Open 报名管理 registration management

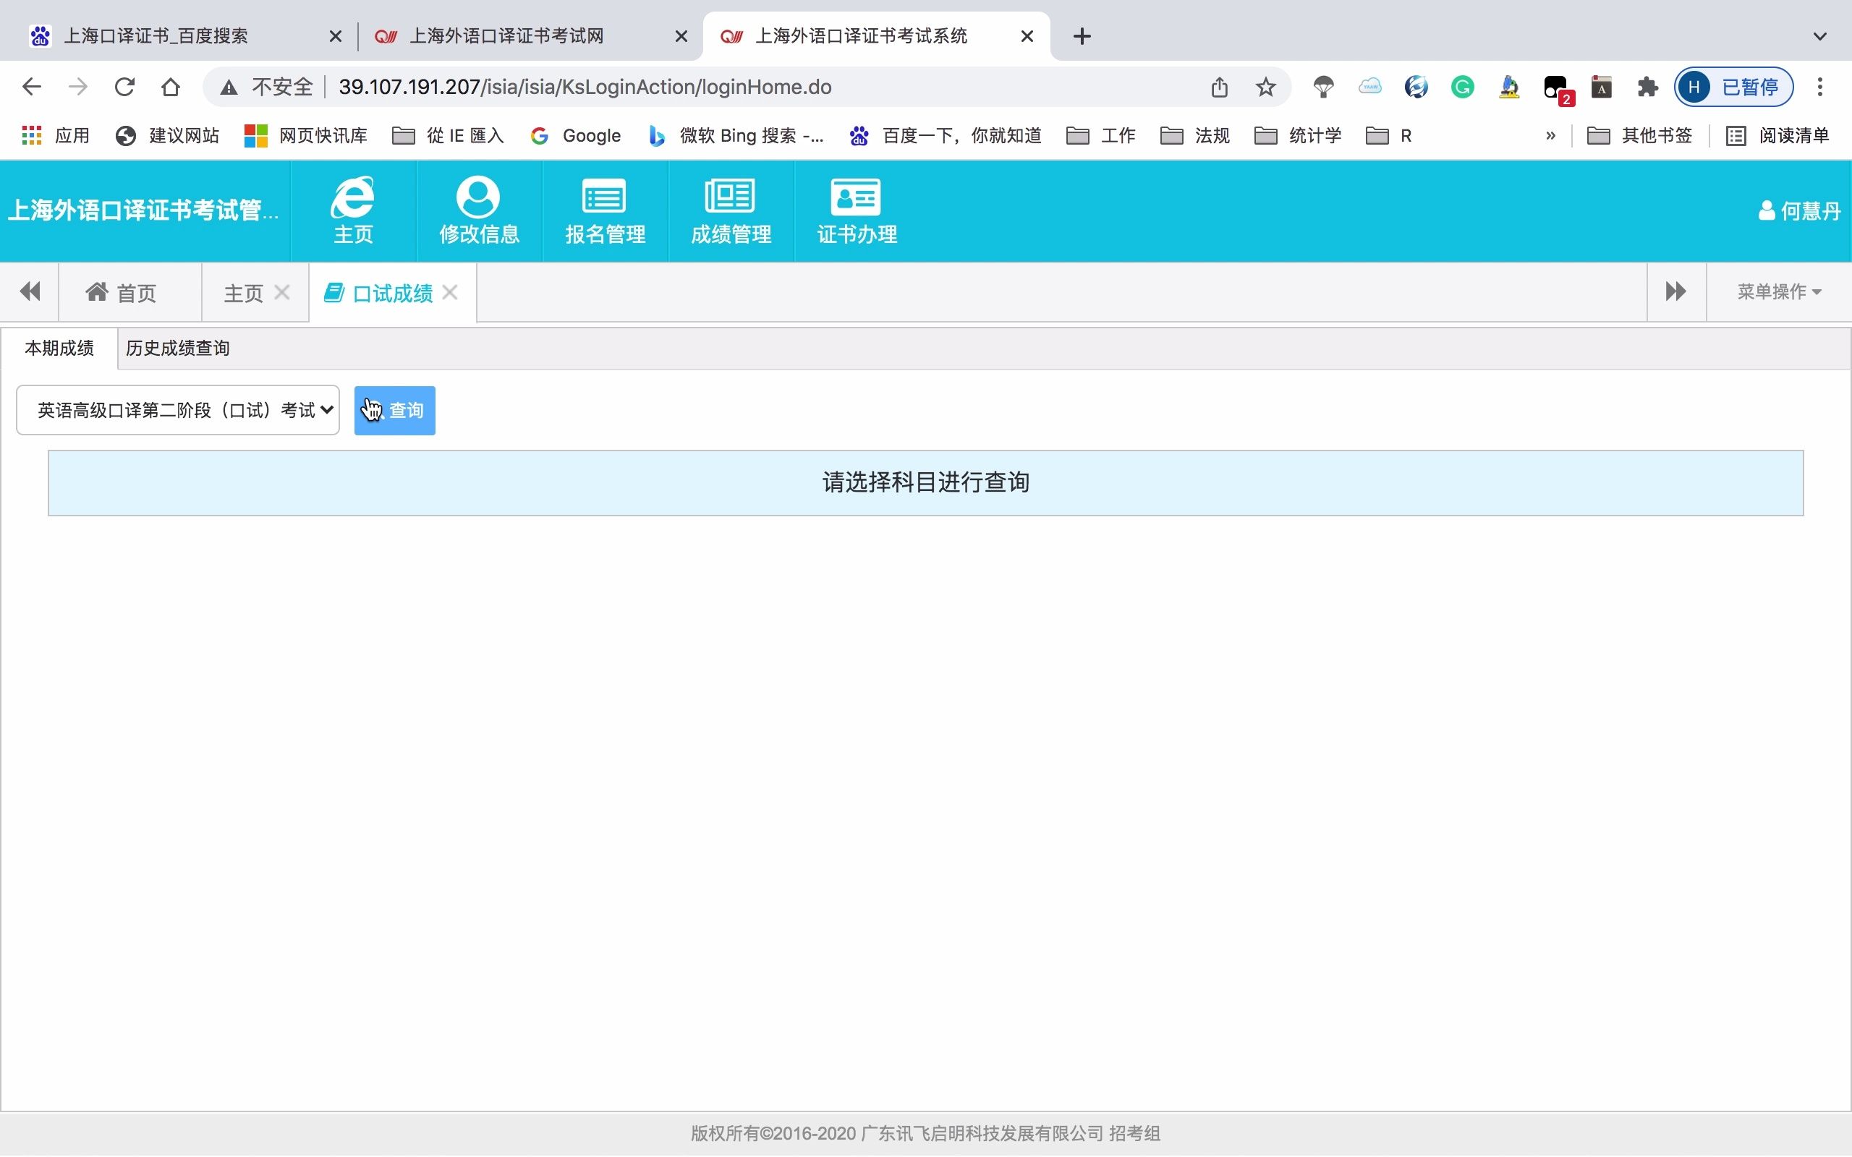point(605,210)
